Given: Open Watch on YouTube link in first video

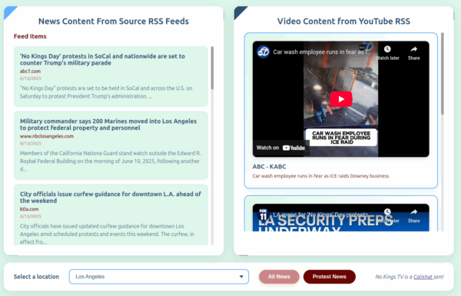Looking at the screenshot, I should coord(280,148).
